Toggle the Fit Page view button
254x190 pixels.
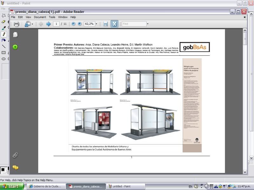click(x=114, y=24)
